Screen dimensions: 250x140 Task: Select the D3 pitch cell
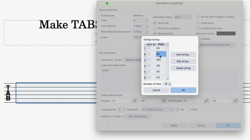click(161, 66)
